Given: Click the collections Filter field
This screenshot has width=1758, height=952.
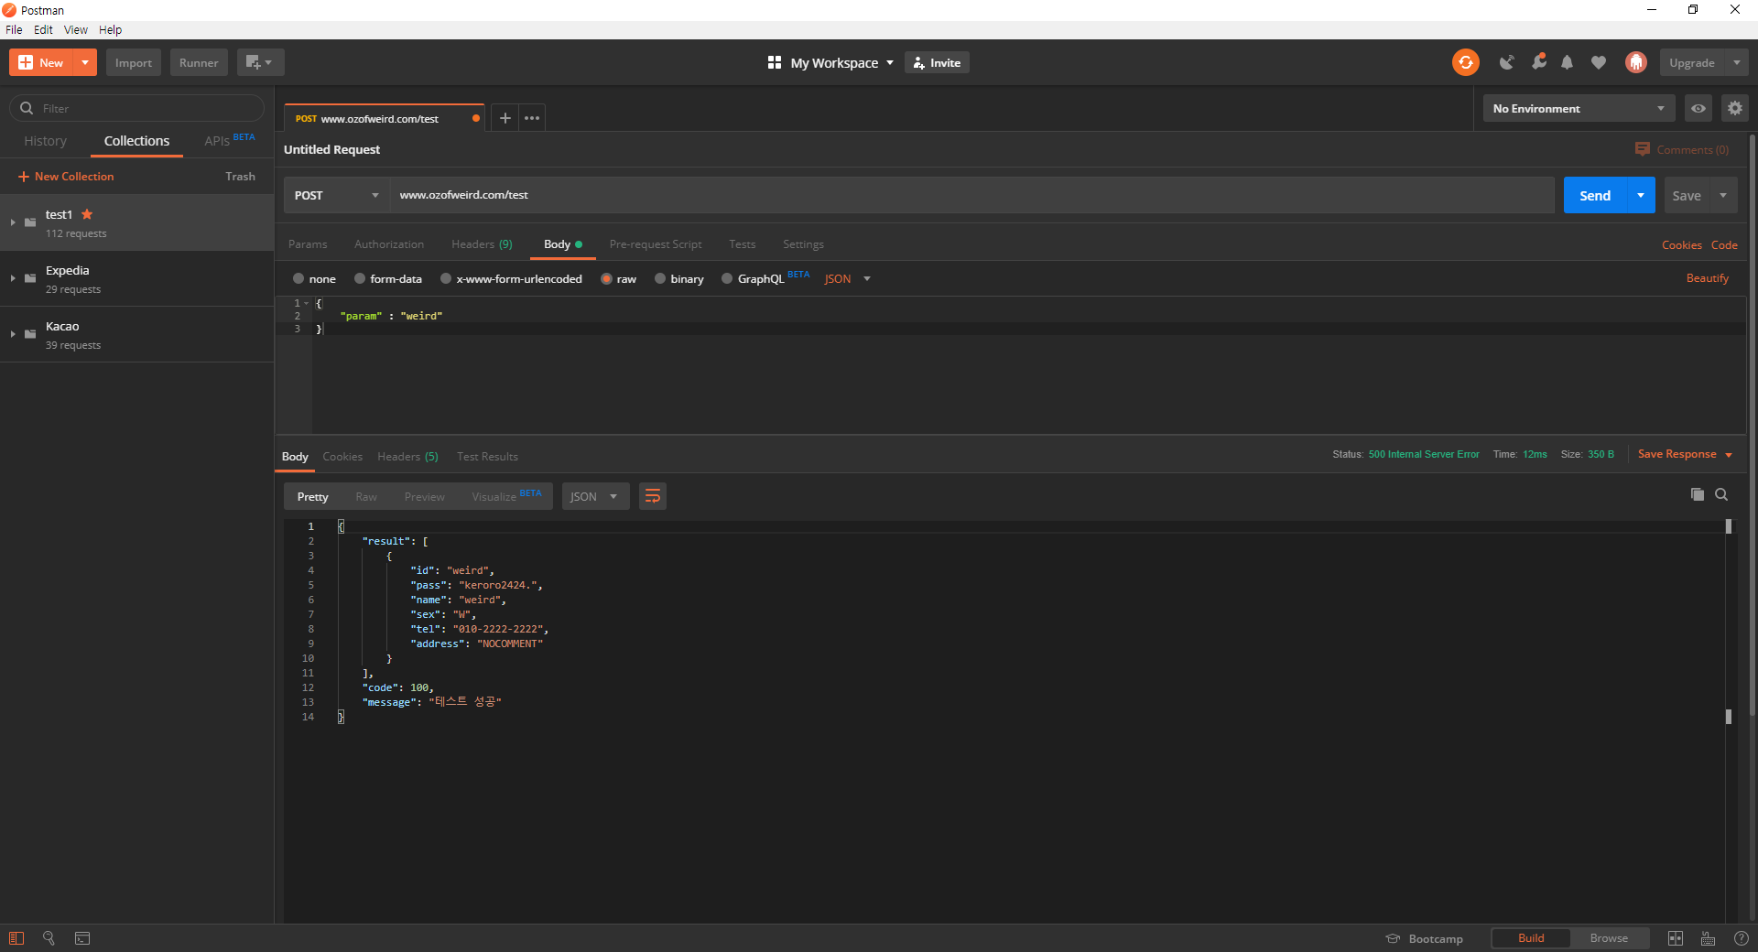Looking at the screenshot, I should [137, 108].
